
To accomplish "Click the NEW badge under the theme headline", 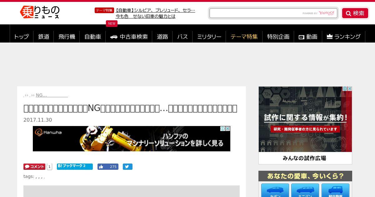I will point(112,23).
